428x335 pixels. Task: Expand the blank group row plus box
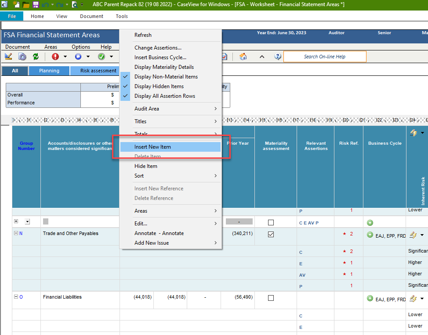[x=16, y=221]
